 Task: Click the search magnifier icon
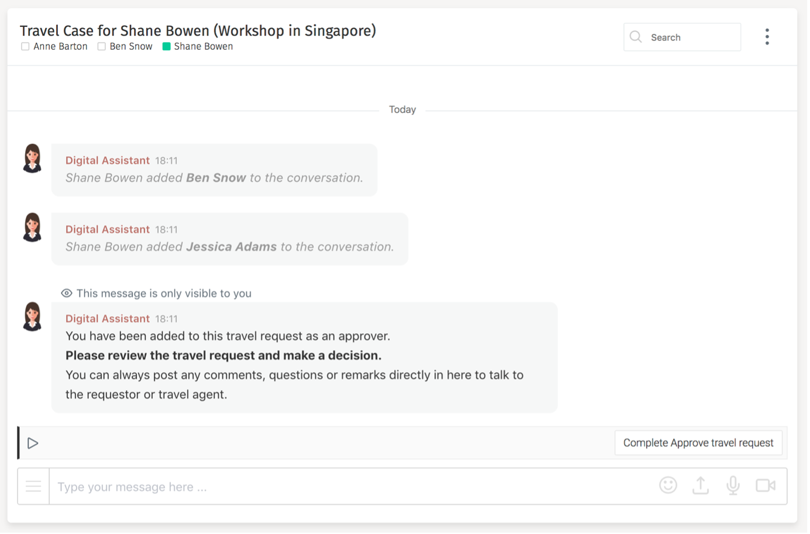pos(636,36)
